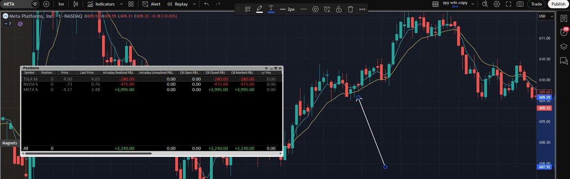Undo the last chart action

206,4
